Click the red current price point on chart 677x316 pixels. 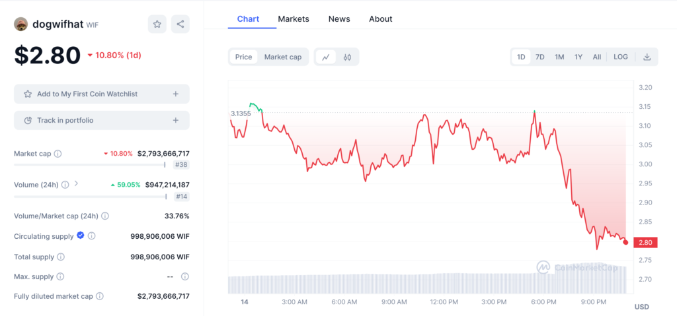(625, 242)
